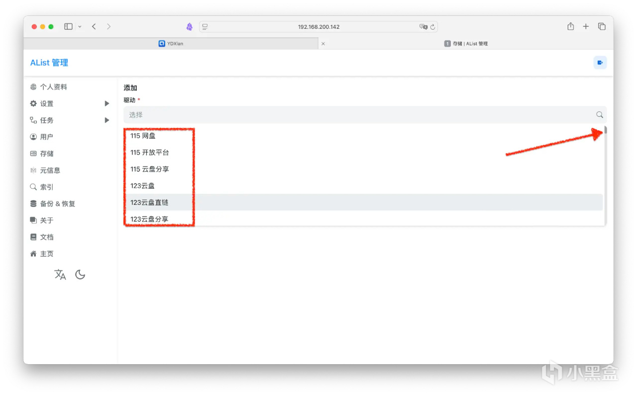Click the search icon in driver field

coord(600,115)
